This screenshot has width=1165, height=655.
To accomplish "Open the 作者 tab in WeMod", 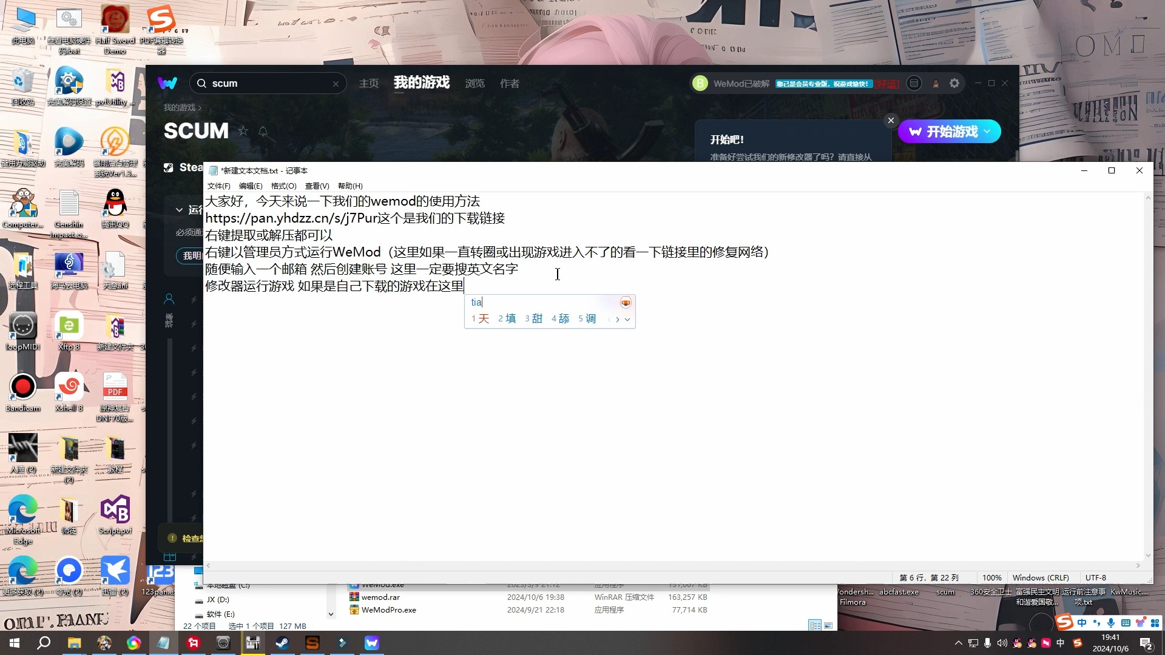I will pyautogui.click(x=510, y=83).
